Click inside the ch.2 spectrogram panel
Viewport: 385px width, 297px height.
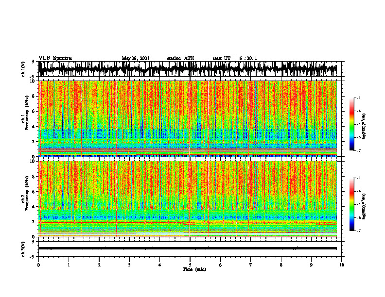pos(187,199)
